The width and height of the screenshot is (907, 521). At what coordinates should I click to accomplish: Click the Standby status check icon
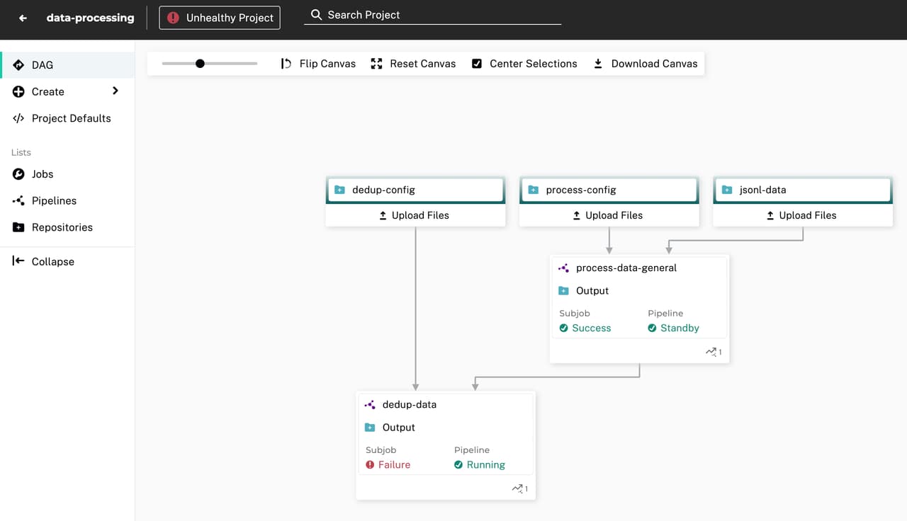tap(652, 328)
